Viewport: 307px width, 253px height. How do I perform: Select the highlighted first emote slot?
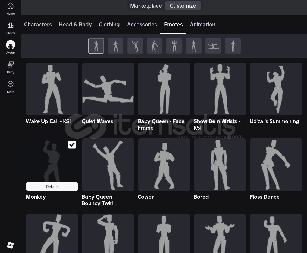tap(96, 46)
